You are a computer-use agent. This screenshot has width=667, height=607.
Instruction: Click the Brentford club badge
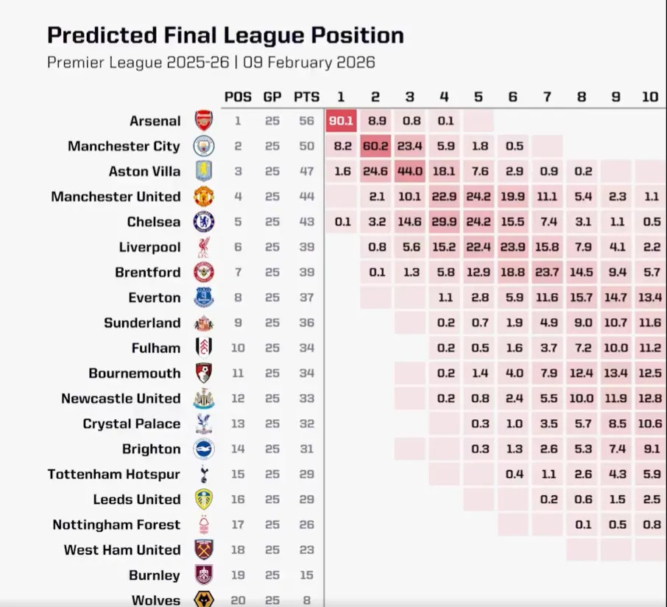pyautogui.click(x=204, y=273)
